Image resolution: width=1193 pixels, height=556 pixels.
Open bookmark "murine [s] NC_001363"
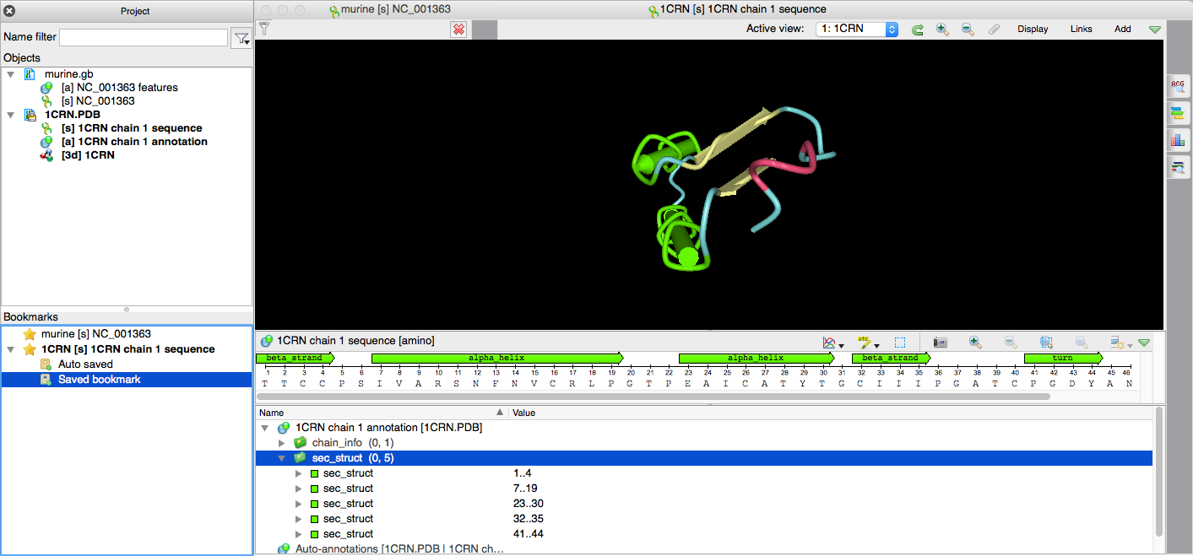[95, 334]
